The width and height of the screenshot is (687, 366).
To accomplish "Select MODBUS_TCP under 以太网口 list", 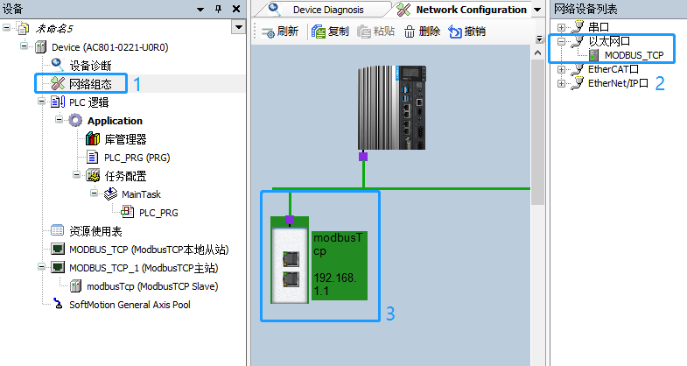I will click(x=632, y=54).
